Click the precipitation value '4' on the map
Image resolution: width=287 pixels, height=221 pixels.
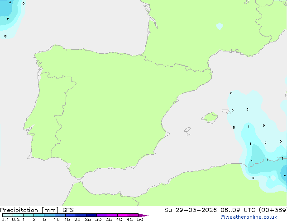(x=285, y=175)
